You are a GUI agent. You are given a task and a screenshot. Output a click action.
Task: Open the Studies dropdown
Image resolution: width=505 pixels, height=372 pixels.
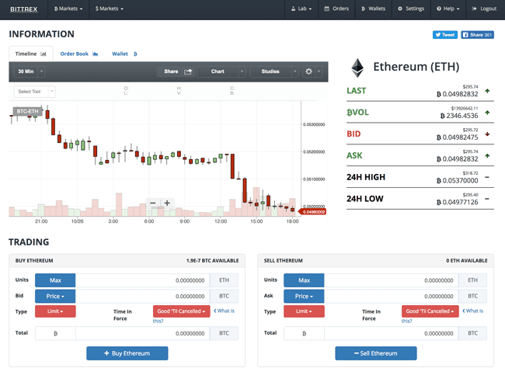(x=274, y=71)
